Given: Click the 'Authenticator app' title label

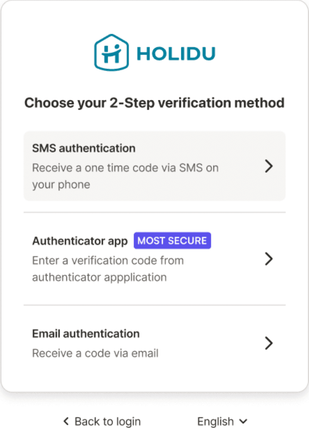Looking at the screenshot, I should tap(80, 241).
